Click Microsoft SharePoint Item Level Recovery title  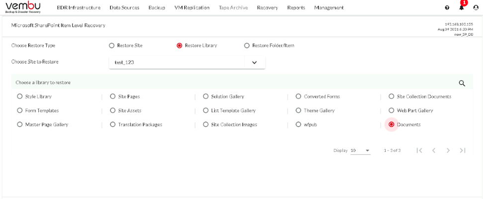coord(58,25)
